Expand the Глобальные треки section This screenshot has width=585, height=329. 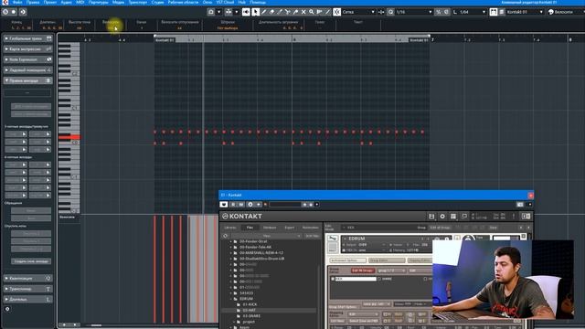click(x=28, y=38)
